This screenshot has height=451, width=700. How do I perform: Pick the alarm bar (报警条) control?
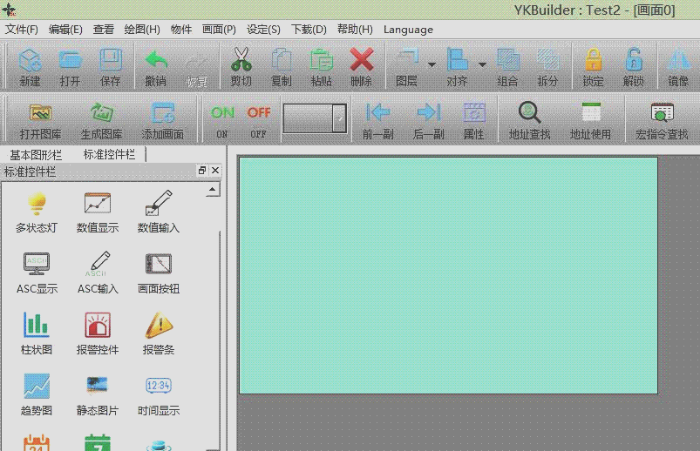pyautogui.click(x=159, y=333)
